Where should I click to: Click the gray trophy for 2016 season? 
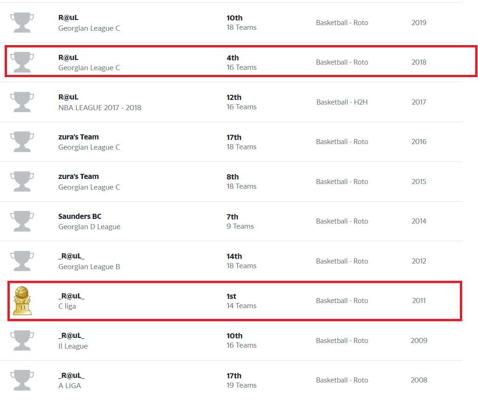(x=22, y=142)
